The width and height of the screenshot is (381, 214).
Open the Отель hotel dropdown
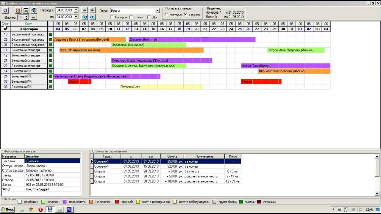(x=158, y=11)
